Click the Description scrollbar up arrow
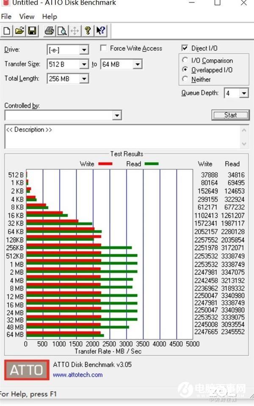The height and width of the screenshot is (406, 254). tap(244, 130)
